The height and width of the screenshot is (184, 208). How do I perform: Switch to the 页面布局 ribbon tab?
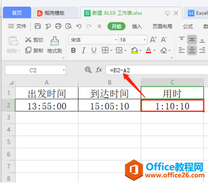(162, 26)
